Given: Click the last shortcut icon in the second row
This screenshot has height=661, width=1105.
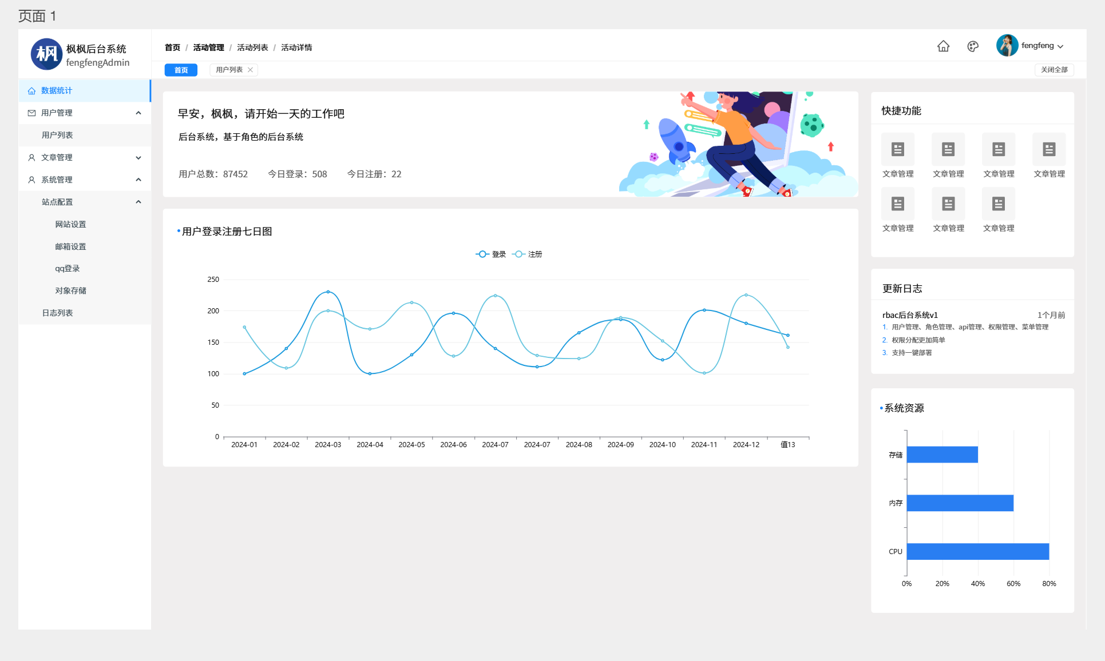Looking at the screenshot, I should [999, 204].
